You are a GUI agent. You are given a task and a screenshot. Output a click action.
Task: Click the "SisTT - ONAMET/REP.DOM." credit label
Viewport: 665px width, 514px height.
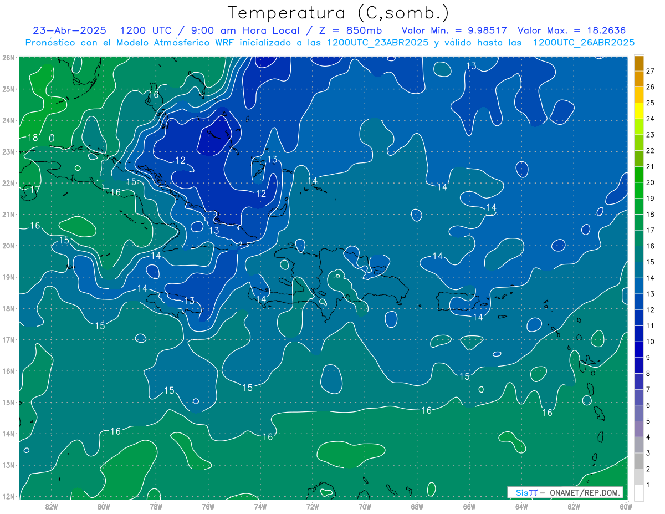pos(565,492)
